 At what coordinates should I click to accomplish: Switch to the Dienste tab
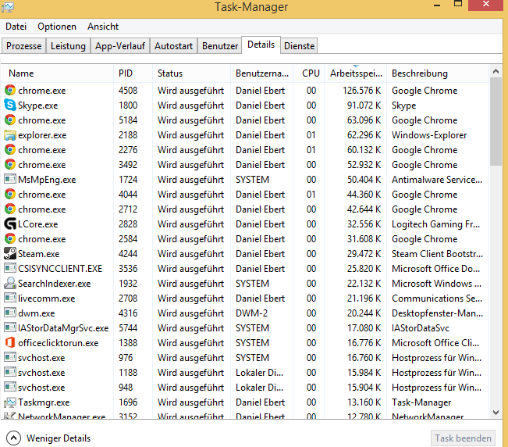point(299,46)
